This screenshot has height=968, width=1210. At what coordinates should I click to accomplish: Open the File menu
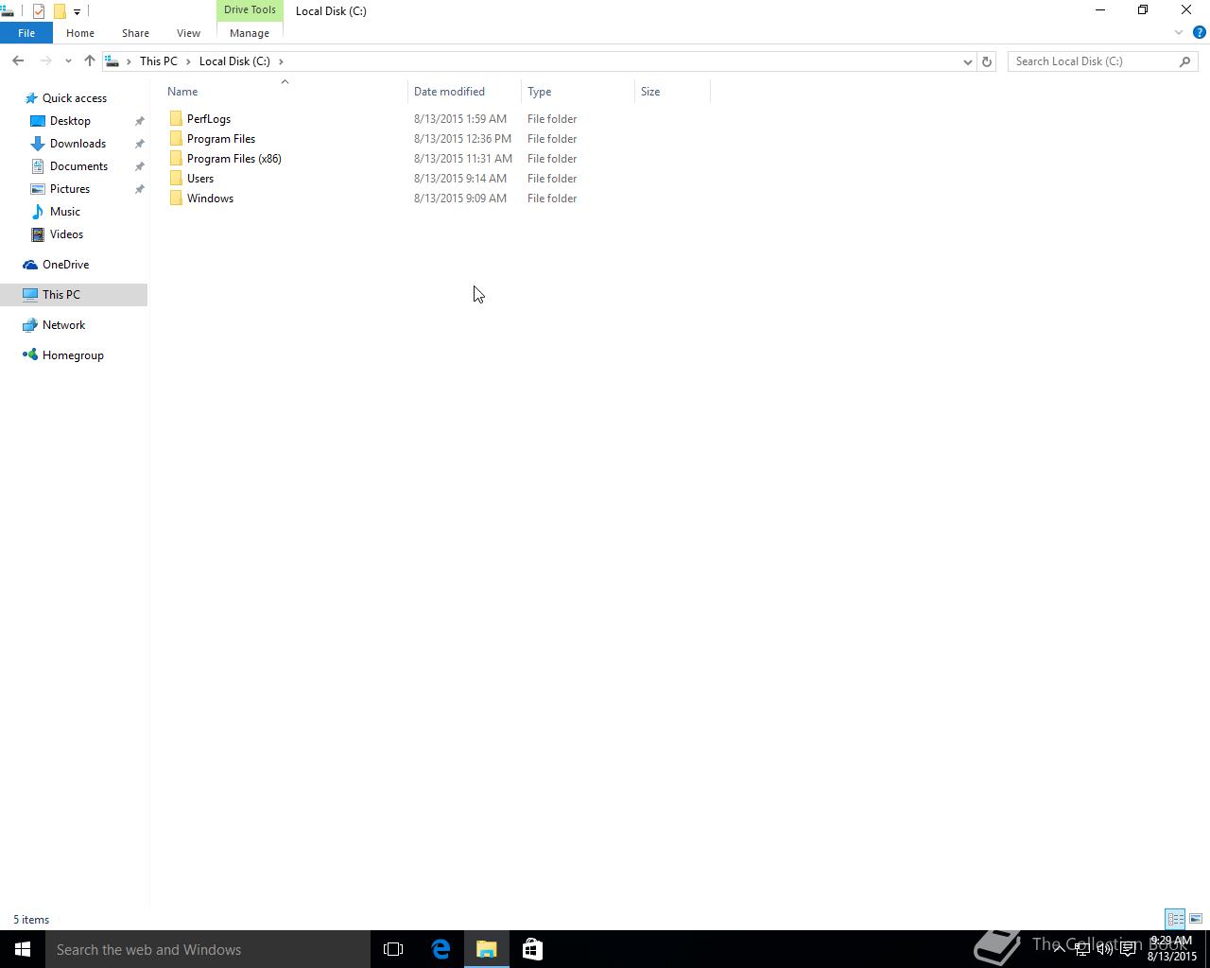(x=26, y=33)
